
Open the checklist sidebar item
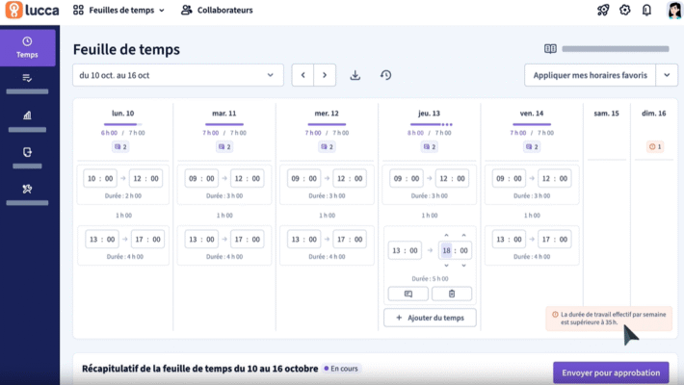(x=27, y=84)
